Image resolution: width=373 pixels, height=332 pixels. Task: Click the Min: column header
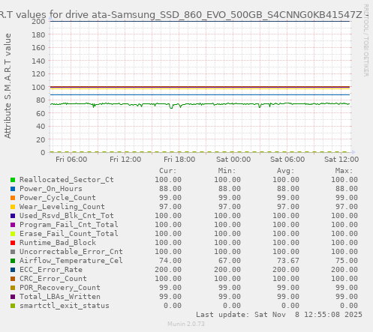[227, 171]
